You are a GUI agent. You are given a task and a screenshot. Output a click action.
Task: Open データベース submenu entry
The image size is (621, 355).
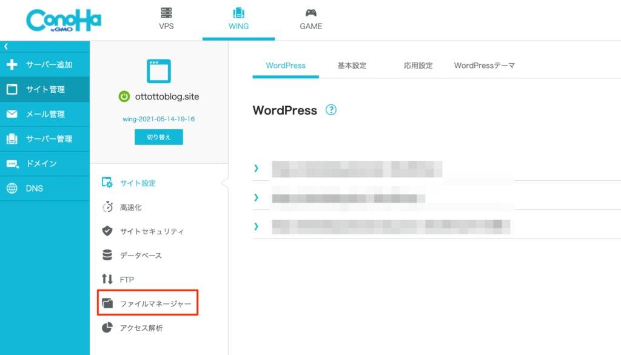[x=141, y=255]
